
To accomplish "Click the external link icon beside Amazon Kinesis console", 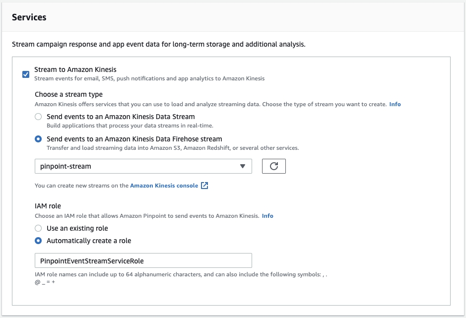I will click(x=204, y=186).
